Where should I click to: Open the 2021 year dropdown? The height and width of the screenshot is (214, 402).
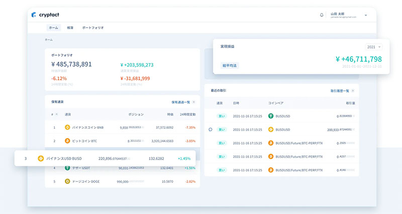[x=374, y=47]
